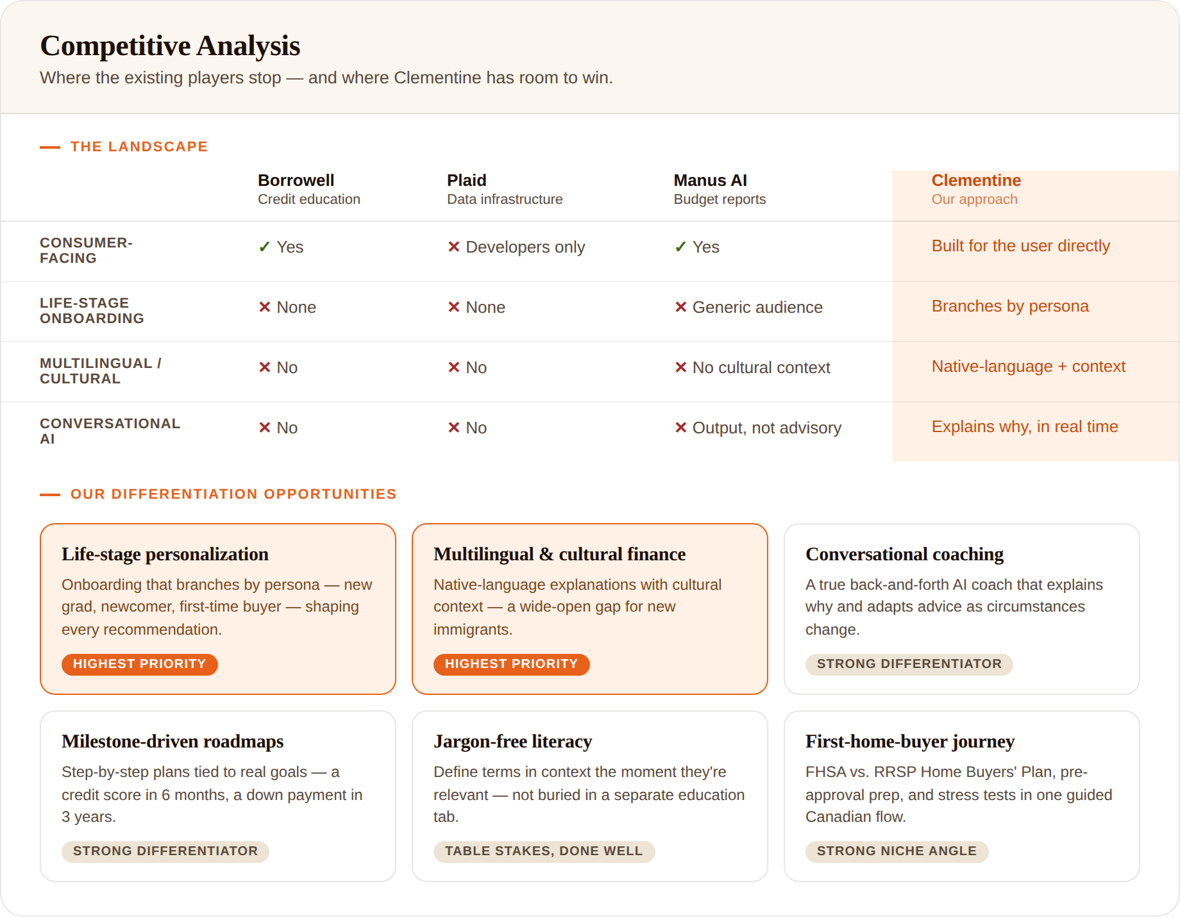Click the red X beside No cultural context
The image size is (1180, 918).
coord(681,367)
